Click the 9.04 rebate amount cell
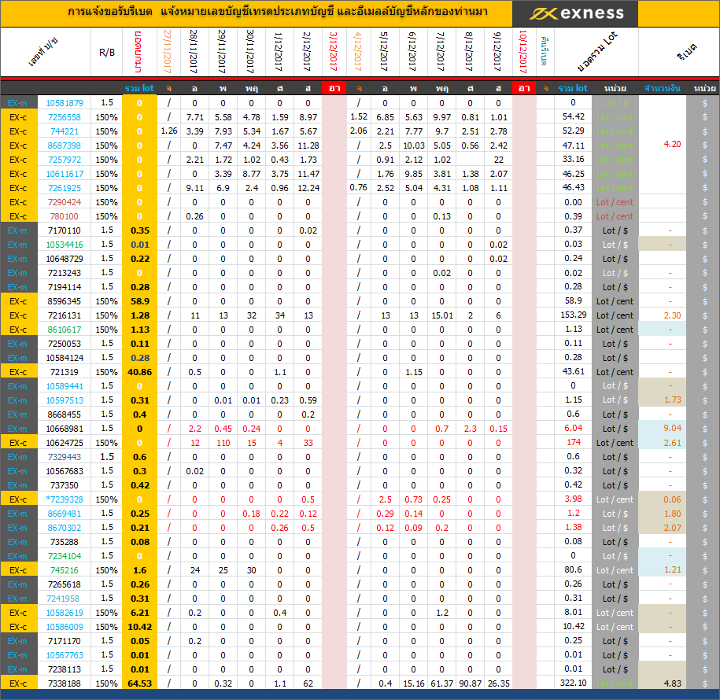The height and width of the screenshot is (700, 720). 671,429
